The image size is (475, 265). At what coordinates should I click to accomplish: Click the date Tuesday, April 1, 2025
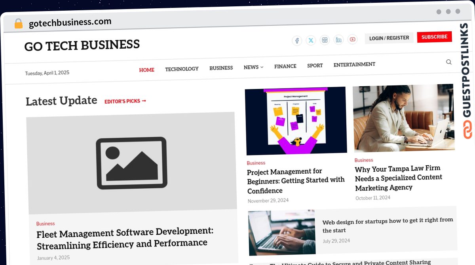click(47, 73)
